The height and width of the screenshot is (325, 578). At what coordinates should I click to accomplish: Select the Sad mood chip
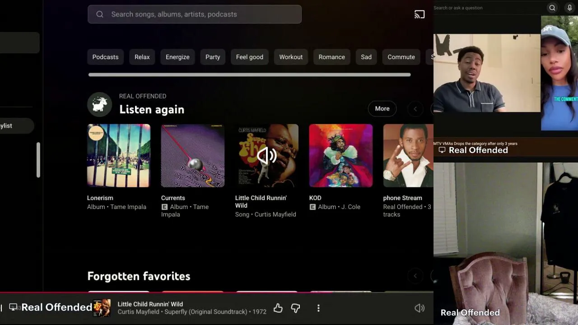coord(366,57)
